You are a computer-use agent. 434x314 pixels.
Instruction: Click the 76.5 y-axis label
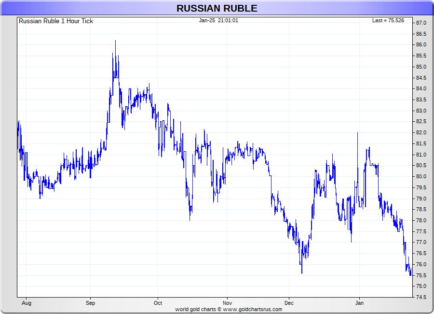point(421,253)
